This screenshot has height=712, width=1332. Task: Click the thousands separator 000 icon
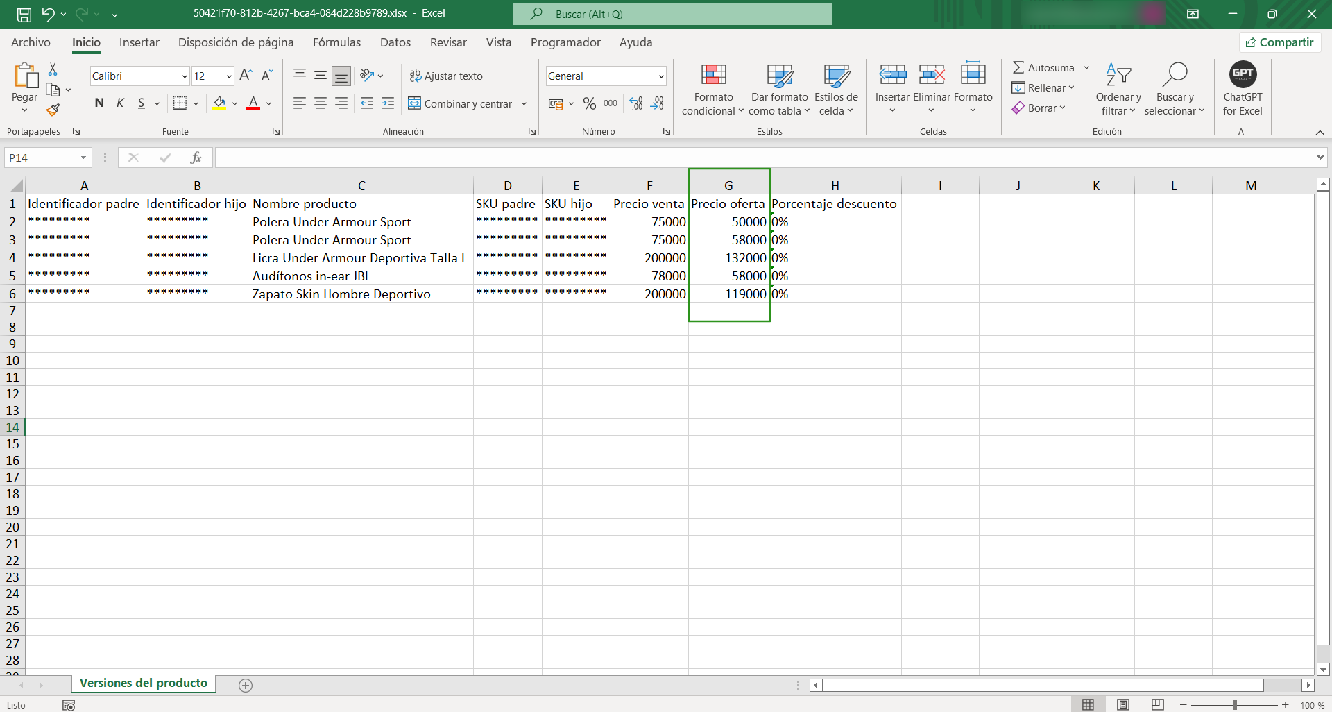click(x=610, y=103)
